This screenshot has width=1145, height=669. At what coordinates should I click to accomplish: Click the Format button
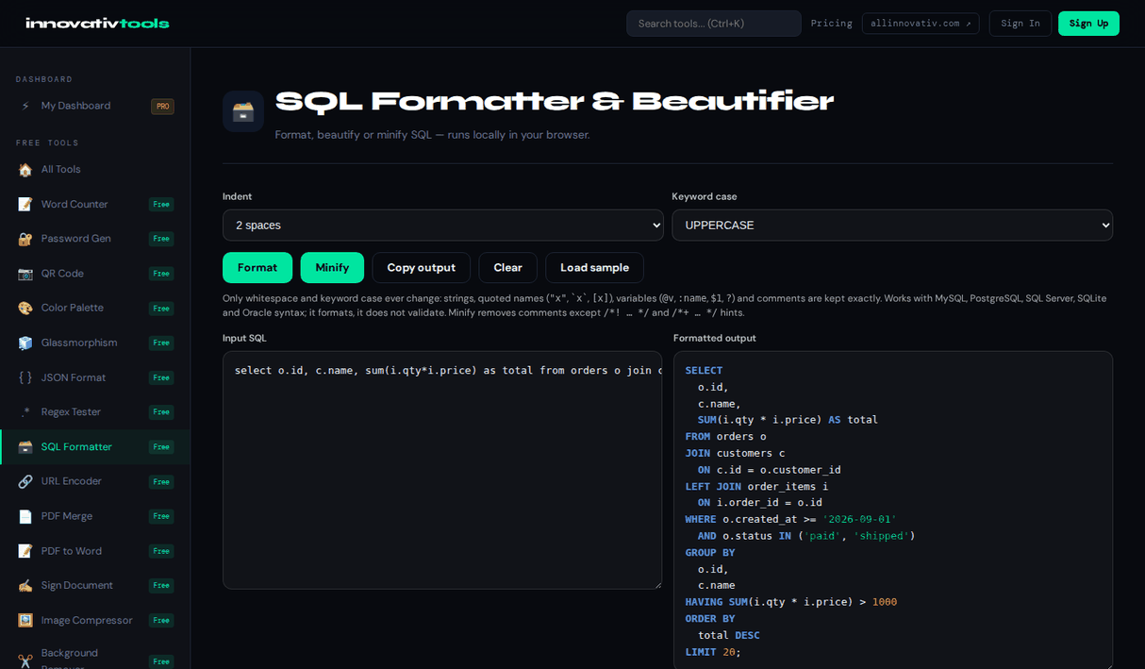(257, 267)
